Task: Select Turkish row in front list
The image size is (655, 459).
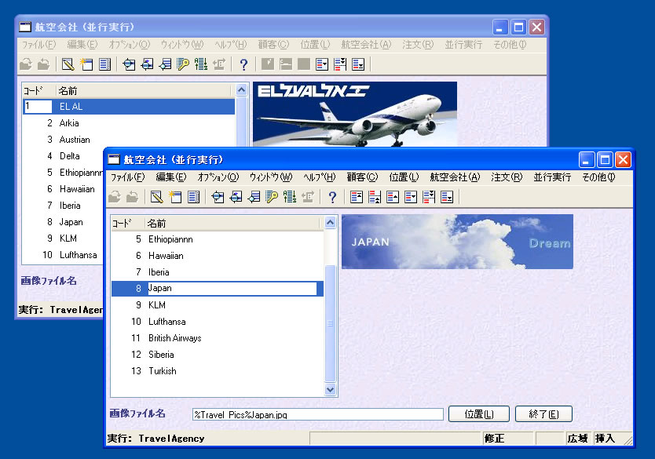Action: [218, 371]
